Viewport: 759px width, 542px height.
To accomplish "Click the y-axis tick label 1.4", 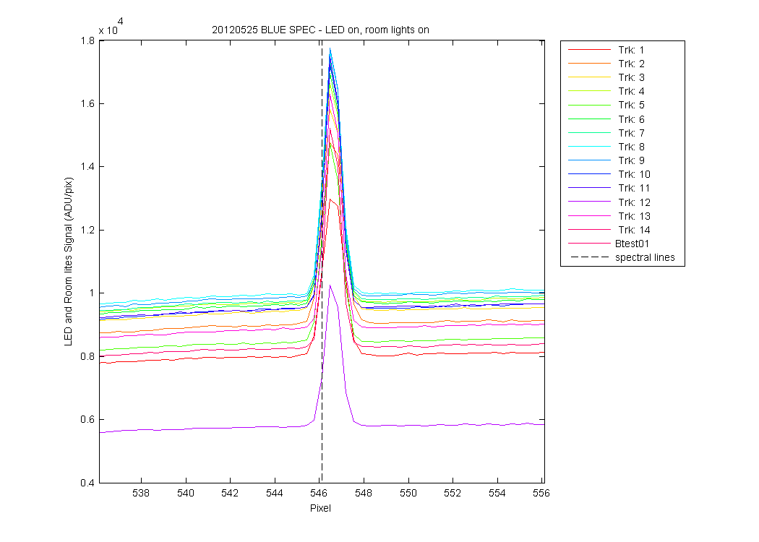I will click(x=88, y=167).
